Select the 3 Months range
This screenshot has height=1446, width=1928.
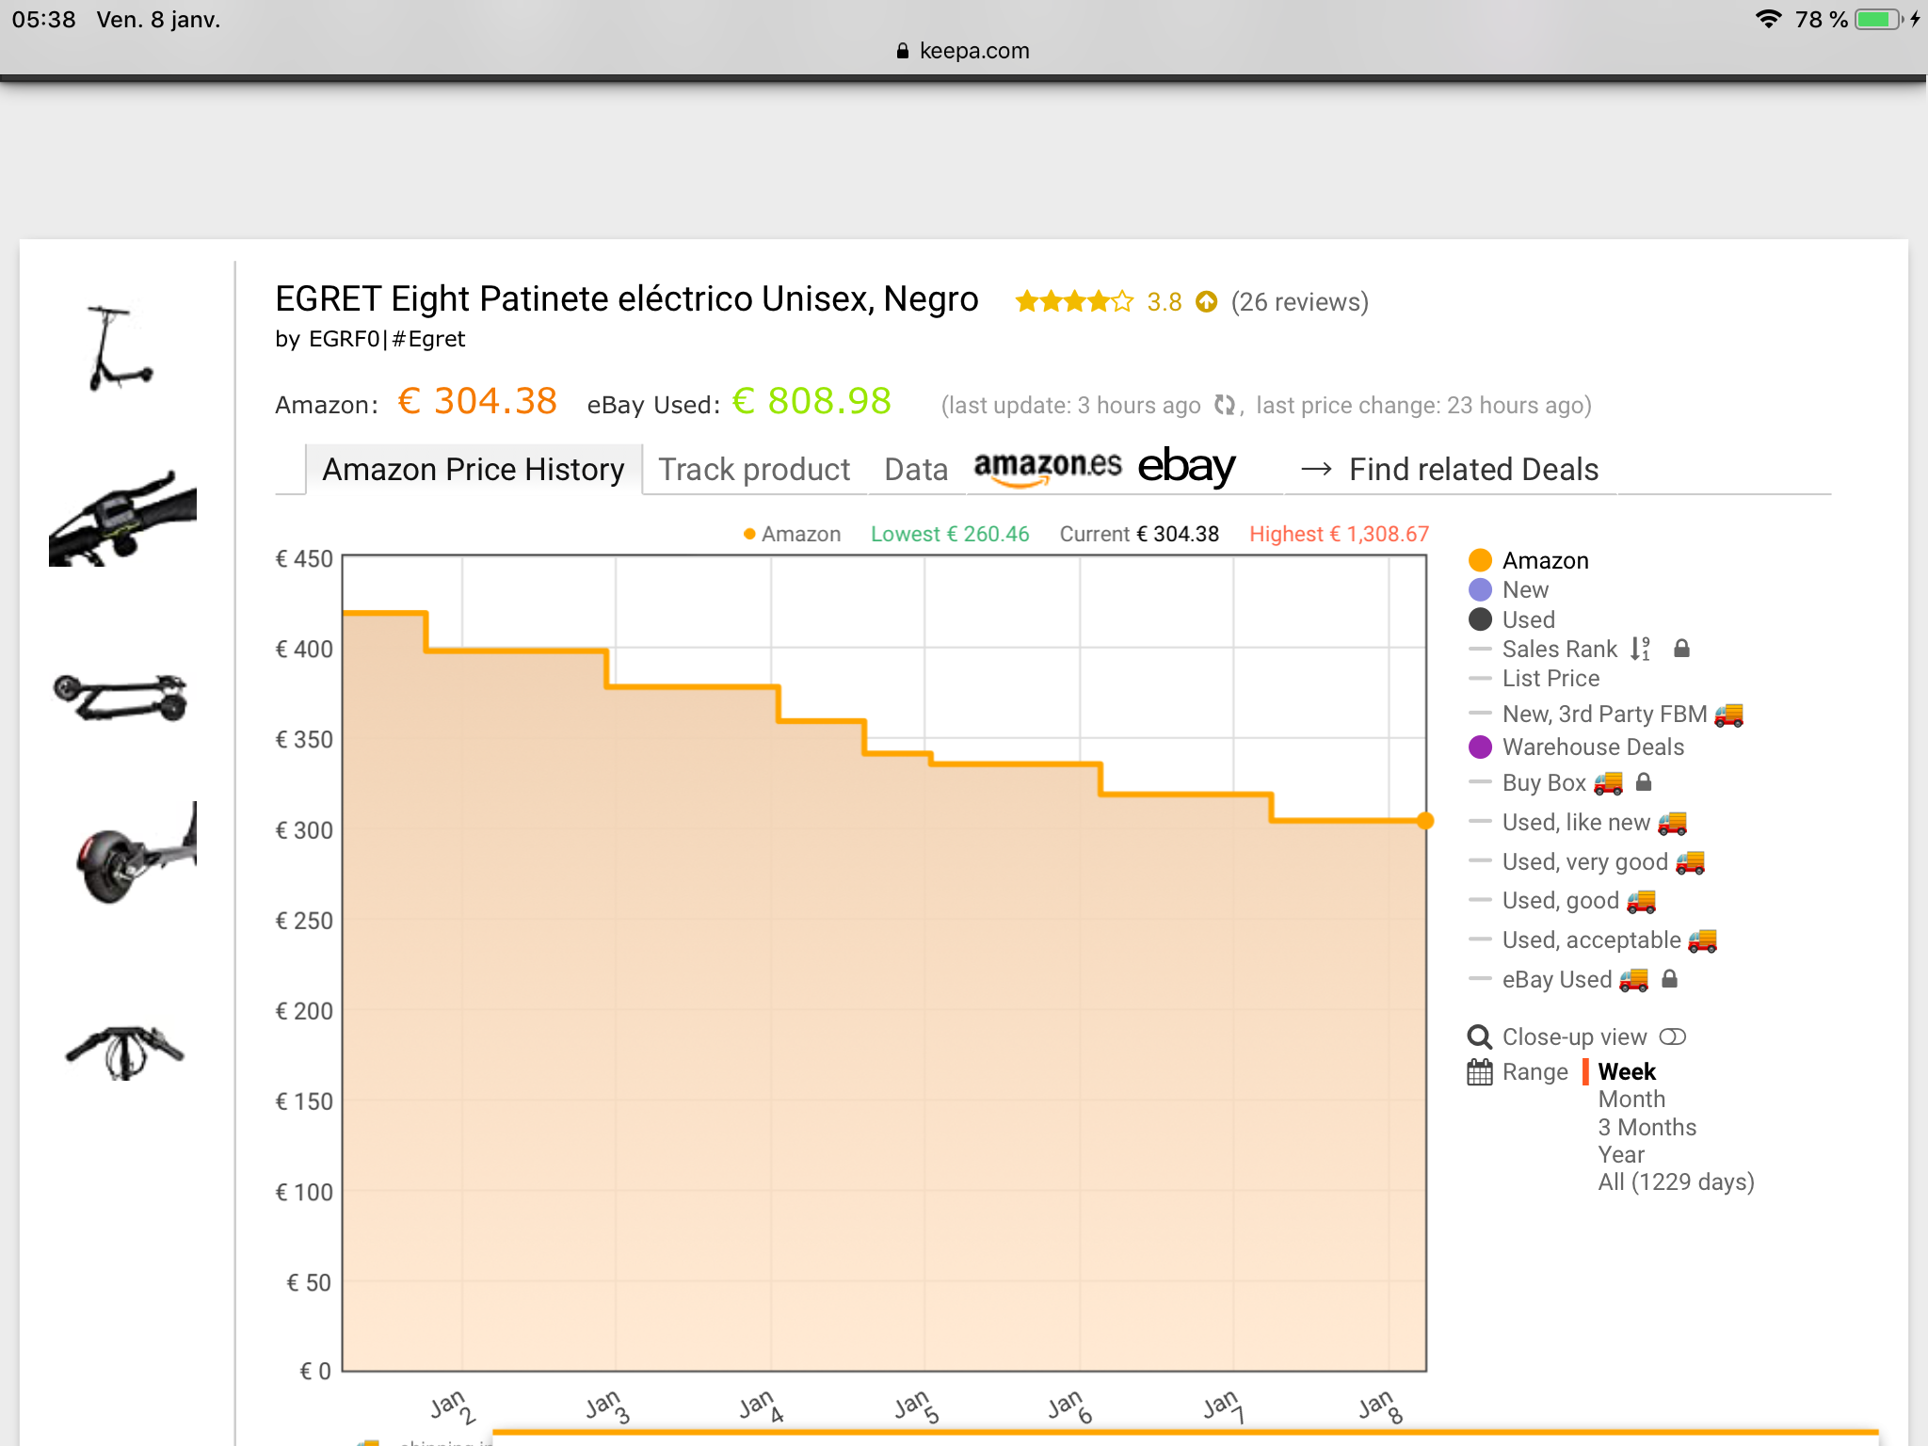pyautogui.click(x=1647, y=1127)
